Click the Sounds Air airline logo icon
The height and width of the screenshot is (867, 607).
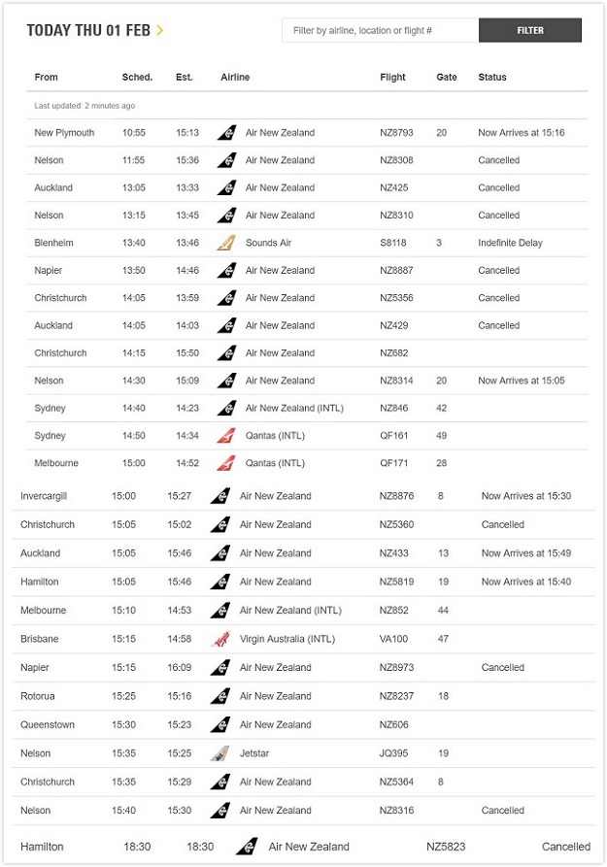coord(226,243)
